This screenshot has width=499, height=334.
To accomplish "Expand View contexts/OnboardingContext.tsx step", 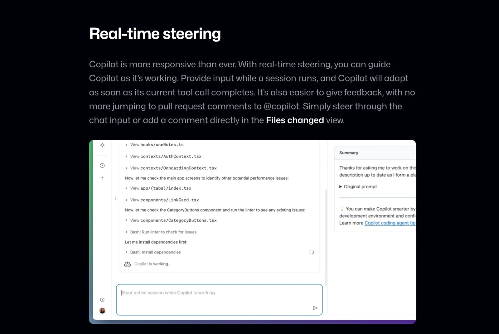I will (126, 168).
